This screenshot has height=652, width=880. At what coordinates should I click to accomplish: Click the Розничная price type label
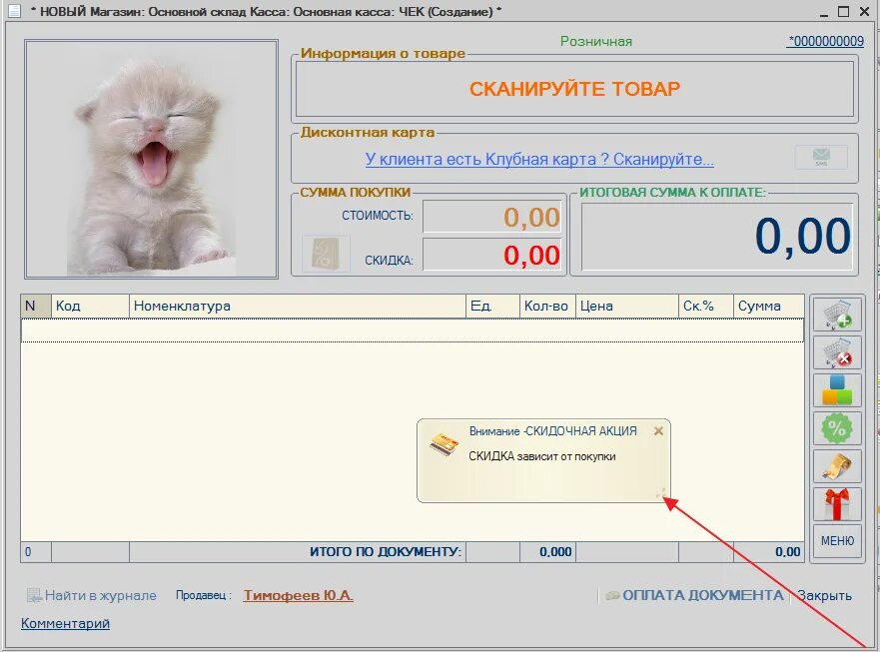(596, 42)
